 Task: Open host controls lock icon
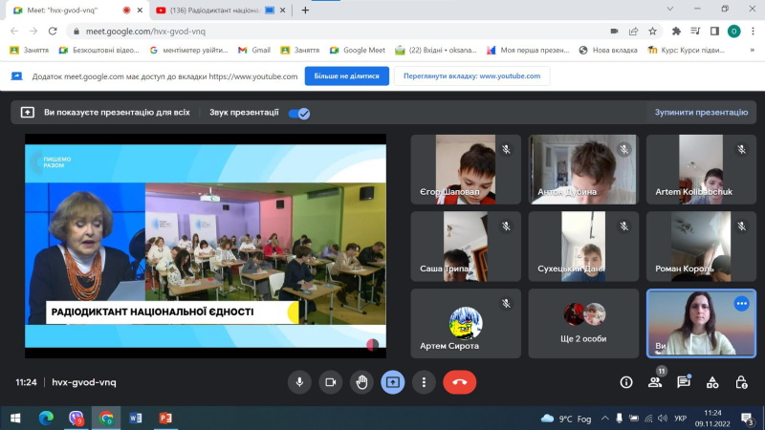pyautogui.click(x=741, y=382)
